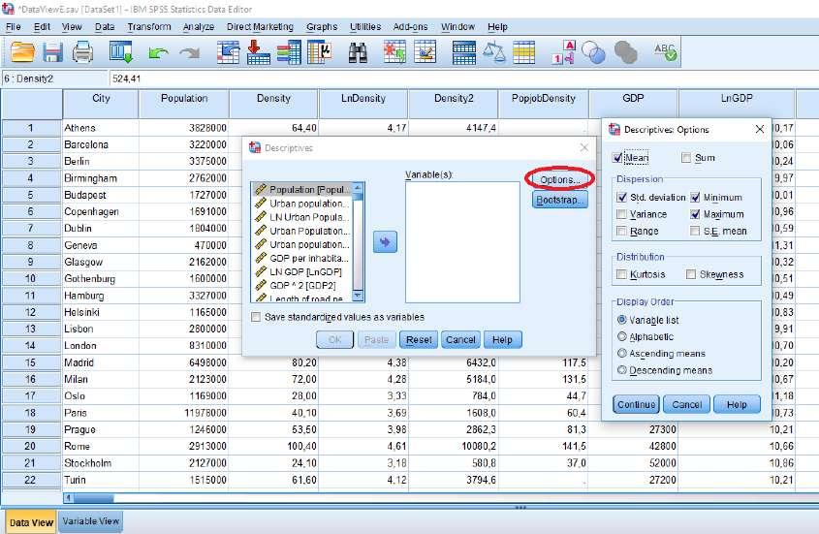Viewport: 819px width, 534px height.
Task: Check the Sum checkbox
Action: click(686, 158)
